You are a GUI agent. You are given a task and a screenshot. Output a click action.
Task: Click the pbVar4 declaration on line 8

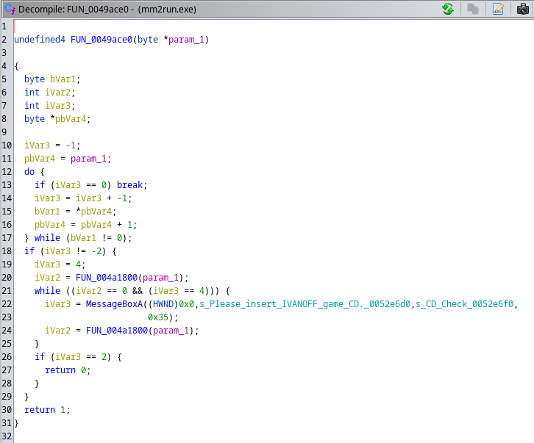coord(71,119)
